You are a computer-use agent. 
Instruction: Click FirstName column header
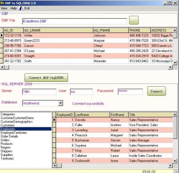(119, 115)
